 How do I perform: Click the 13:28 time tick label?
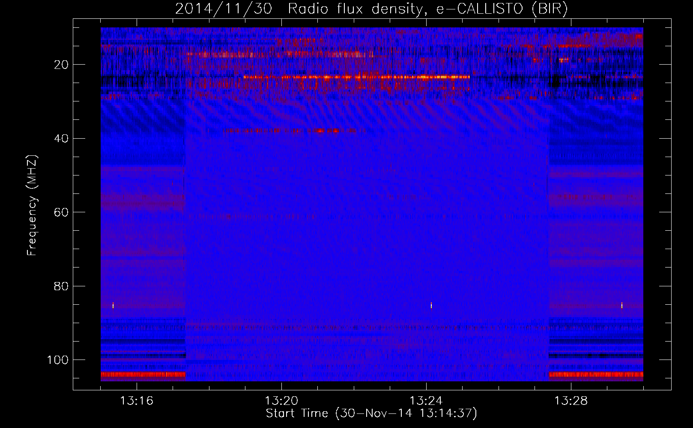point(571,401)
